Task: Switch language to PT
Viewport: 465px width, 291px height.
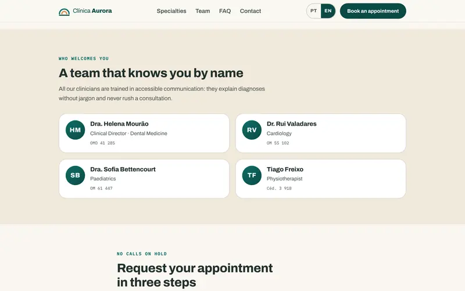Action: [x=314, y=11]
